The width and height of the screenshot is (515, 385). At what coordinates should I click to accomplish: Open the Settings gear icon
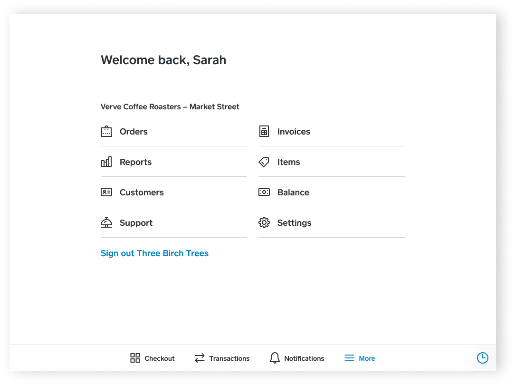click(x=264, y=222)
